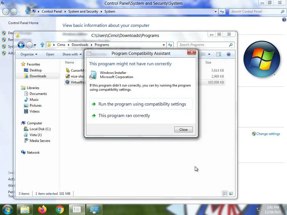Click Open in Explorer toolbar
The width and height of the screenshot is (287, 215).
click(x=50, y=54)
